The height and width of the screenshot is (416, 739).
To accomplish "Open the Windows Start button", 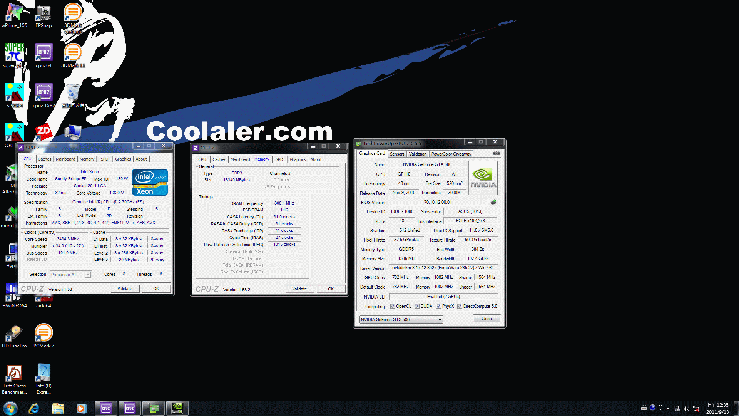I will point(10,408).
